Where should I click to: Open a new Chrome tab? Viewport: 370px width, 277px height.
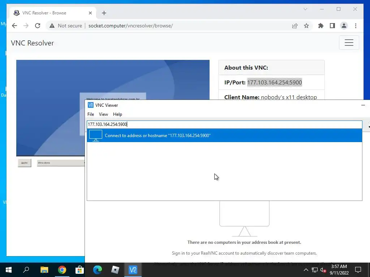[104, 13]
